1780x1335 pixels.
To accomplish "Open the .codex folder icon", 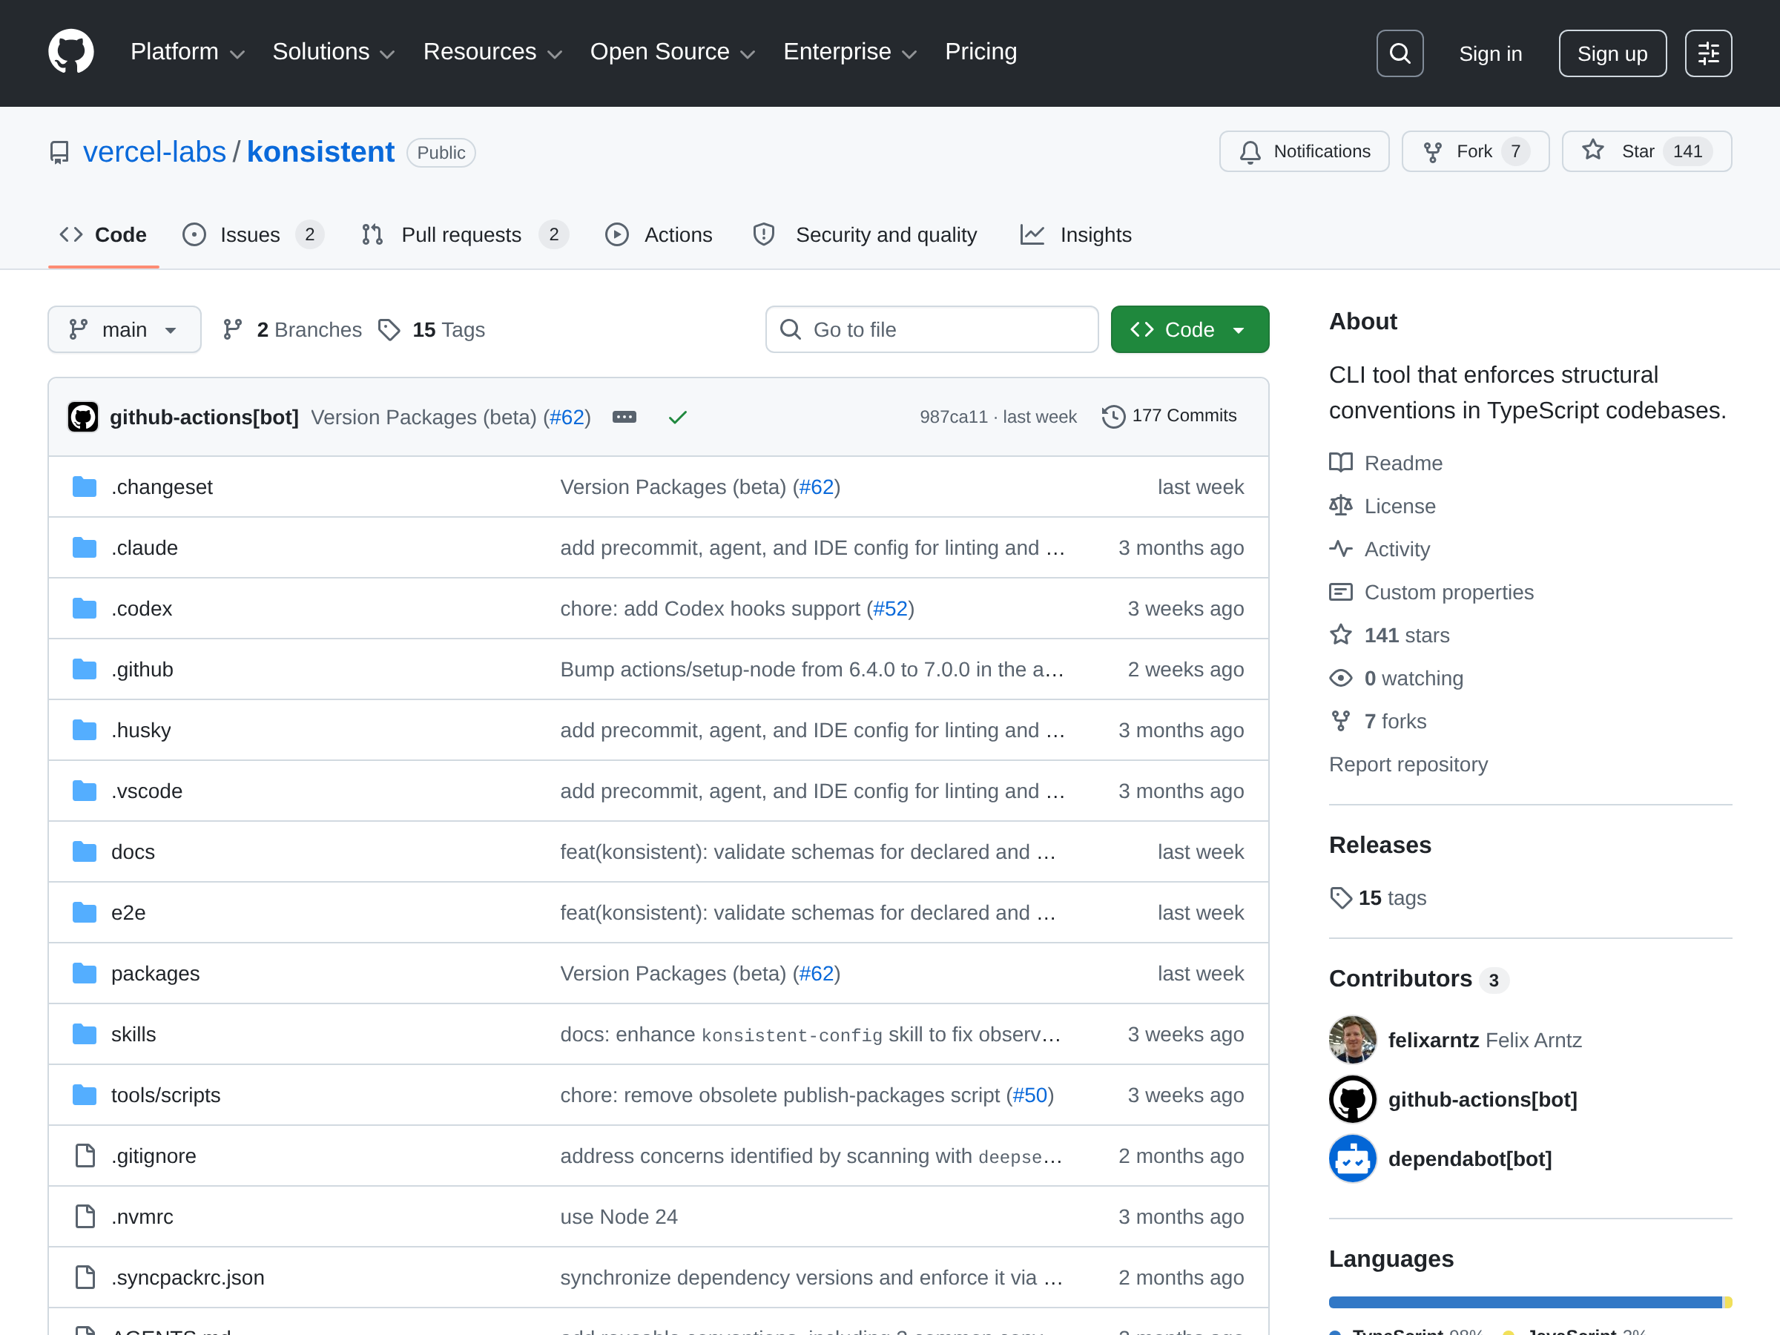I will (85, 608).
